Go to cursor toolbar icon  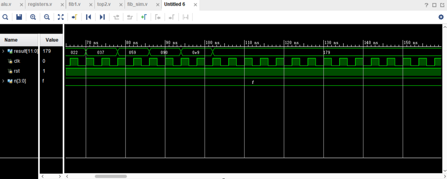tap(74, 17)
